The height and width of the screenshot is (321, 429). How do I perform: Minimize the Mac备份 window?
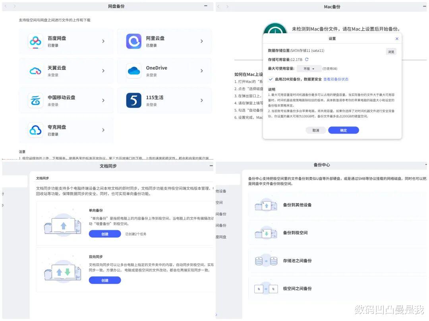pyautogui.click(x=425, y=6)
